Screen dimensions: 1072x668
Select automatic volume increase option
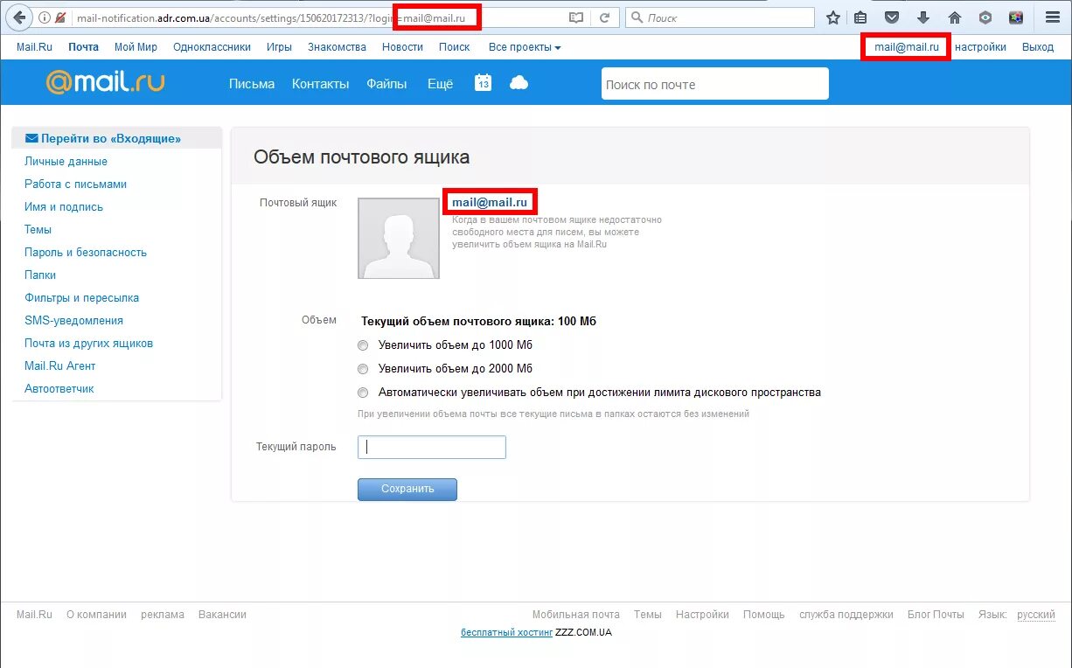[363, 393]
